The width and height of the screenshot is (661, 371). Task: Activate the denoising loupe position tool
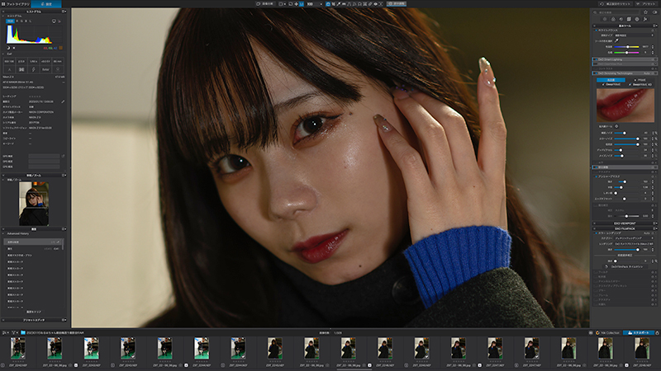pos(616,126)
